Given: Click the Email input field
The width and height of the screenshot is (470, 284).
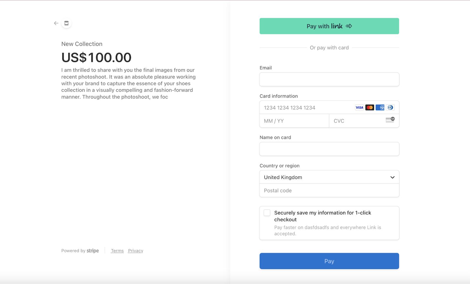Looking at the screenshot, I should (x=329, y=79).
